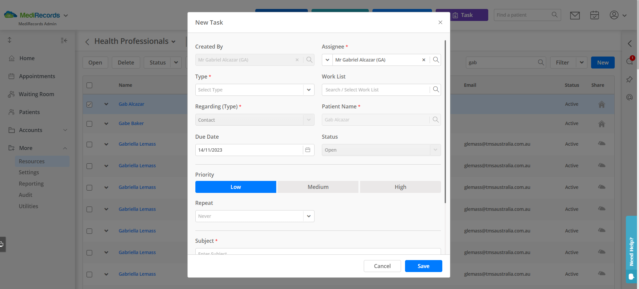Collapse the sidebar navigation
This screenshot has height=289, width=639.
click(64, 40)
